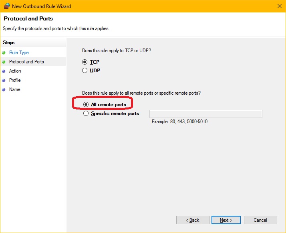
Task: Go to the next wizard page
Action: click(x=226, y=220)
